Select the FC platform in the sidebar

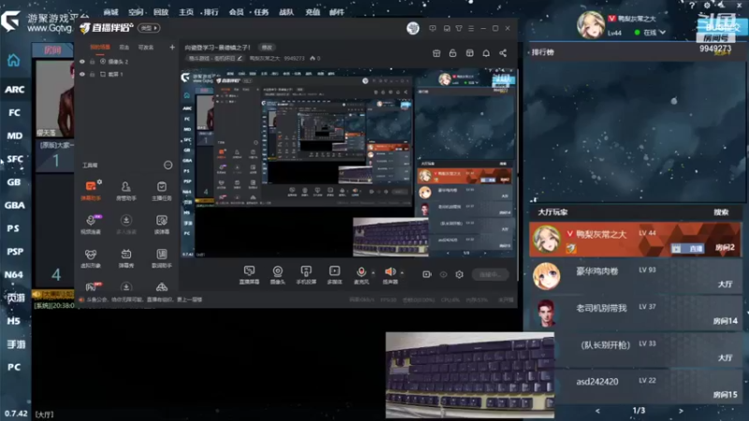(14, 112)
